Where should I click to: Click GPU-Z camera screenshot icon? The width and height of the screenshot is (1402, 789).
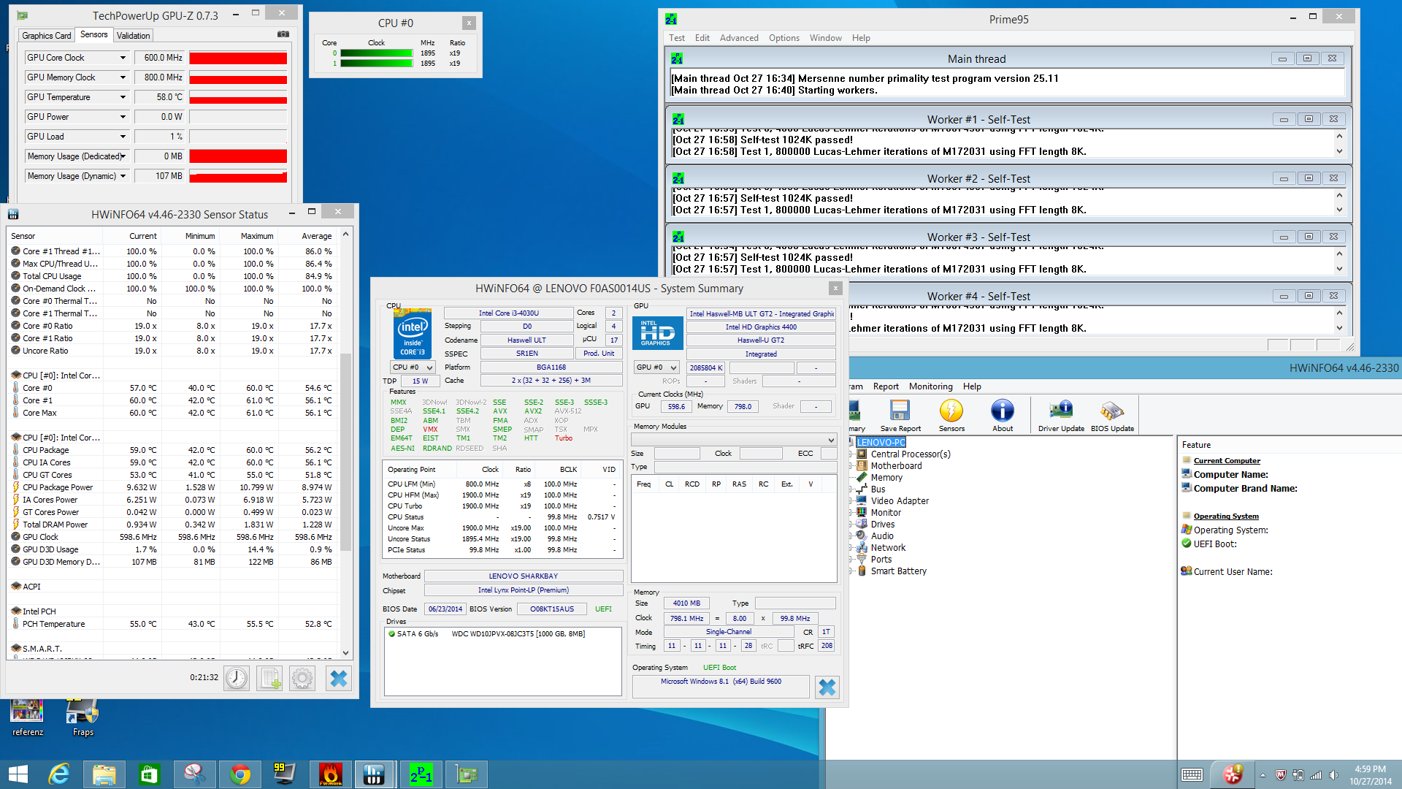(x=283, y=34)
